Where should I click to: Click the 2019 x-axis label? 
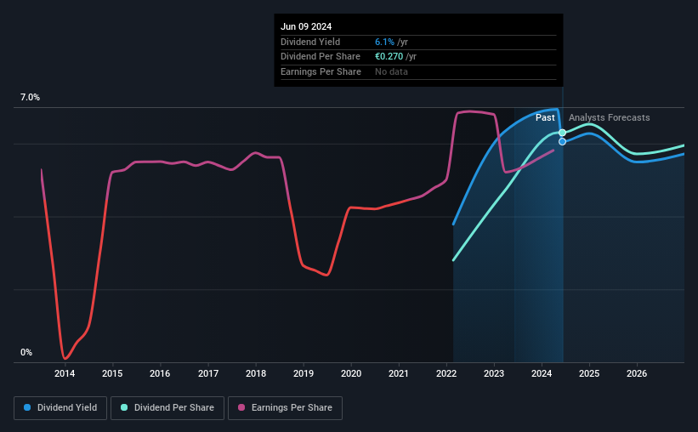pyautogui.click(x=304, y=373)
